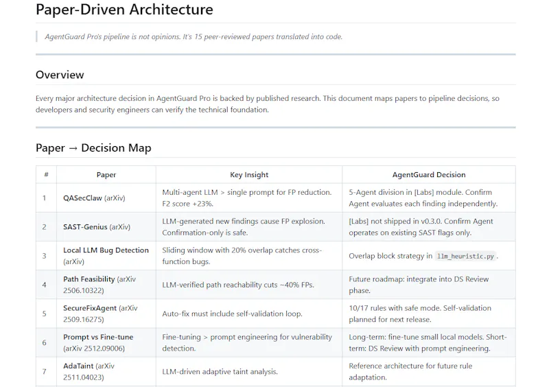Screen dimensions: 549x387
Task: Click the 'Sliding window with 20% overlap' cell
Action: tap(249, 256)
